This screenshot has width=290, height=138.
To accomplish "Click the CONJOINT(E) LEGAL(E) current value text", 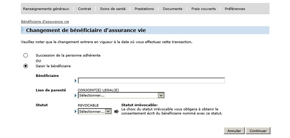I will click(98, 90).
